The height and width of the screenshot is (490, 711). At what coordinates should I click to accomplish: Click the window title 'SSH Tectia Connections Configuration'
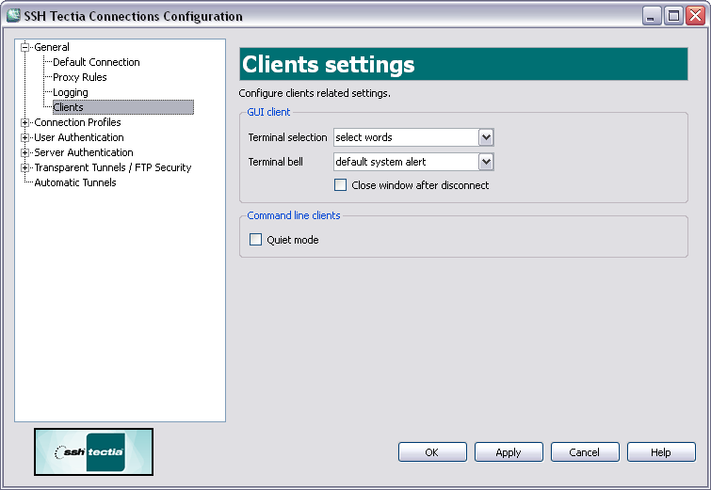click(x=134, y=16)
